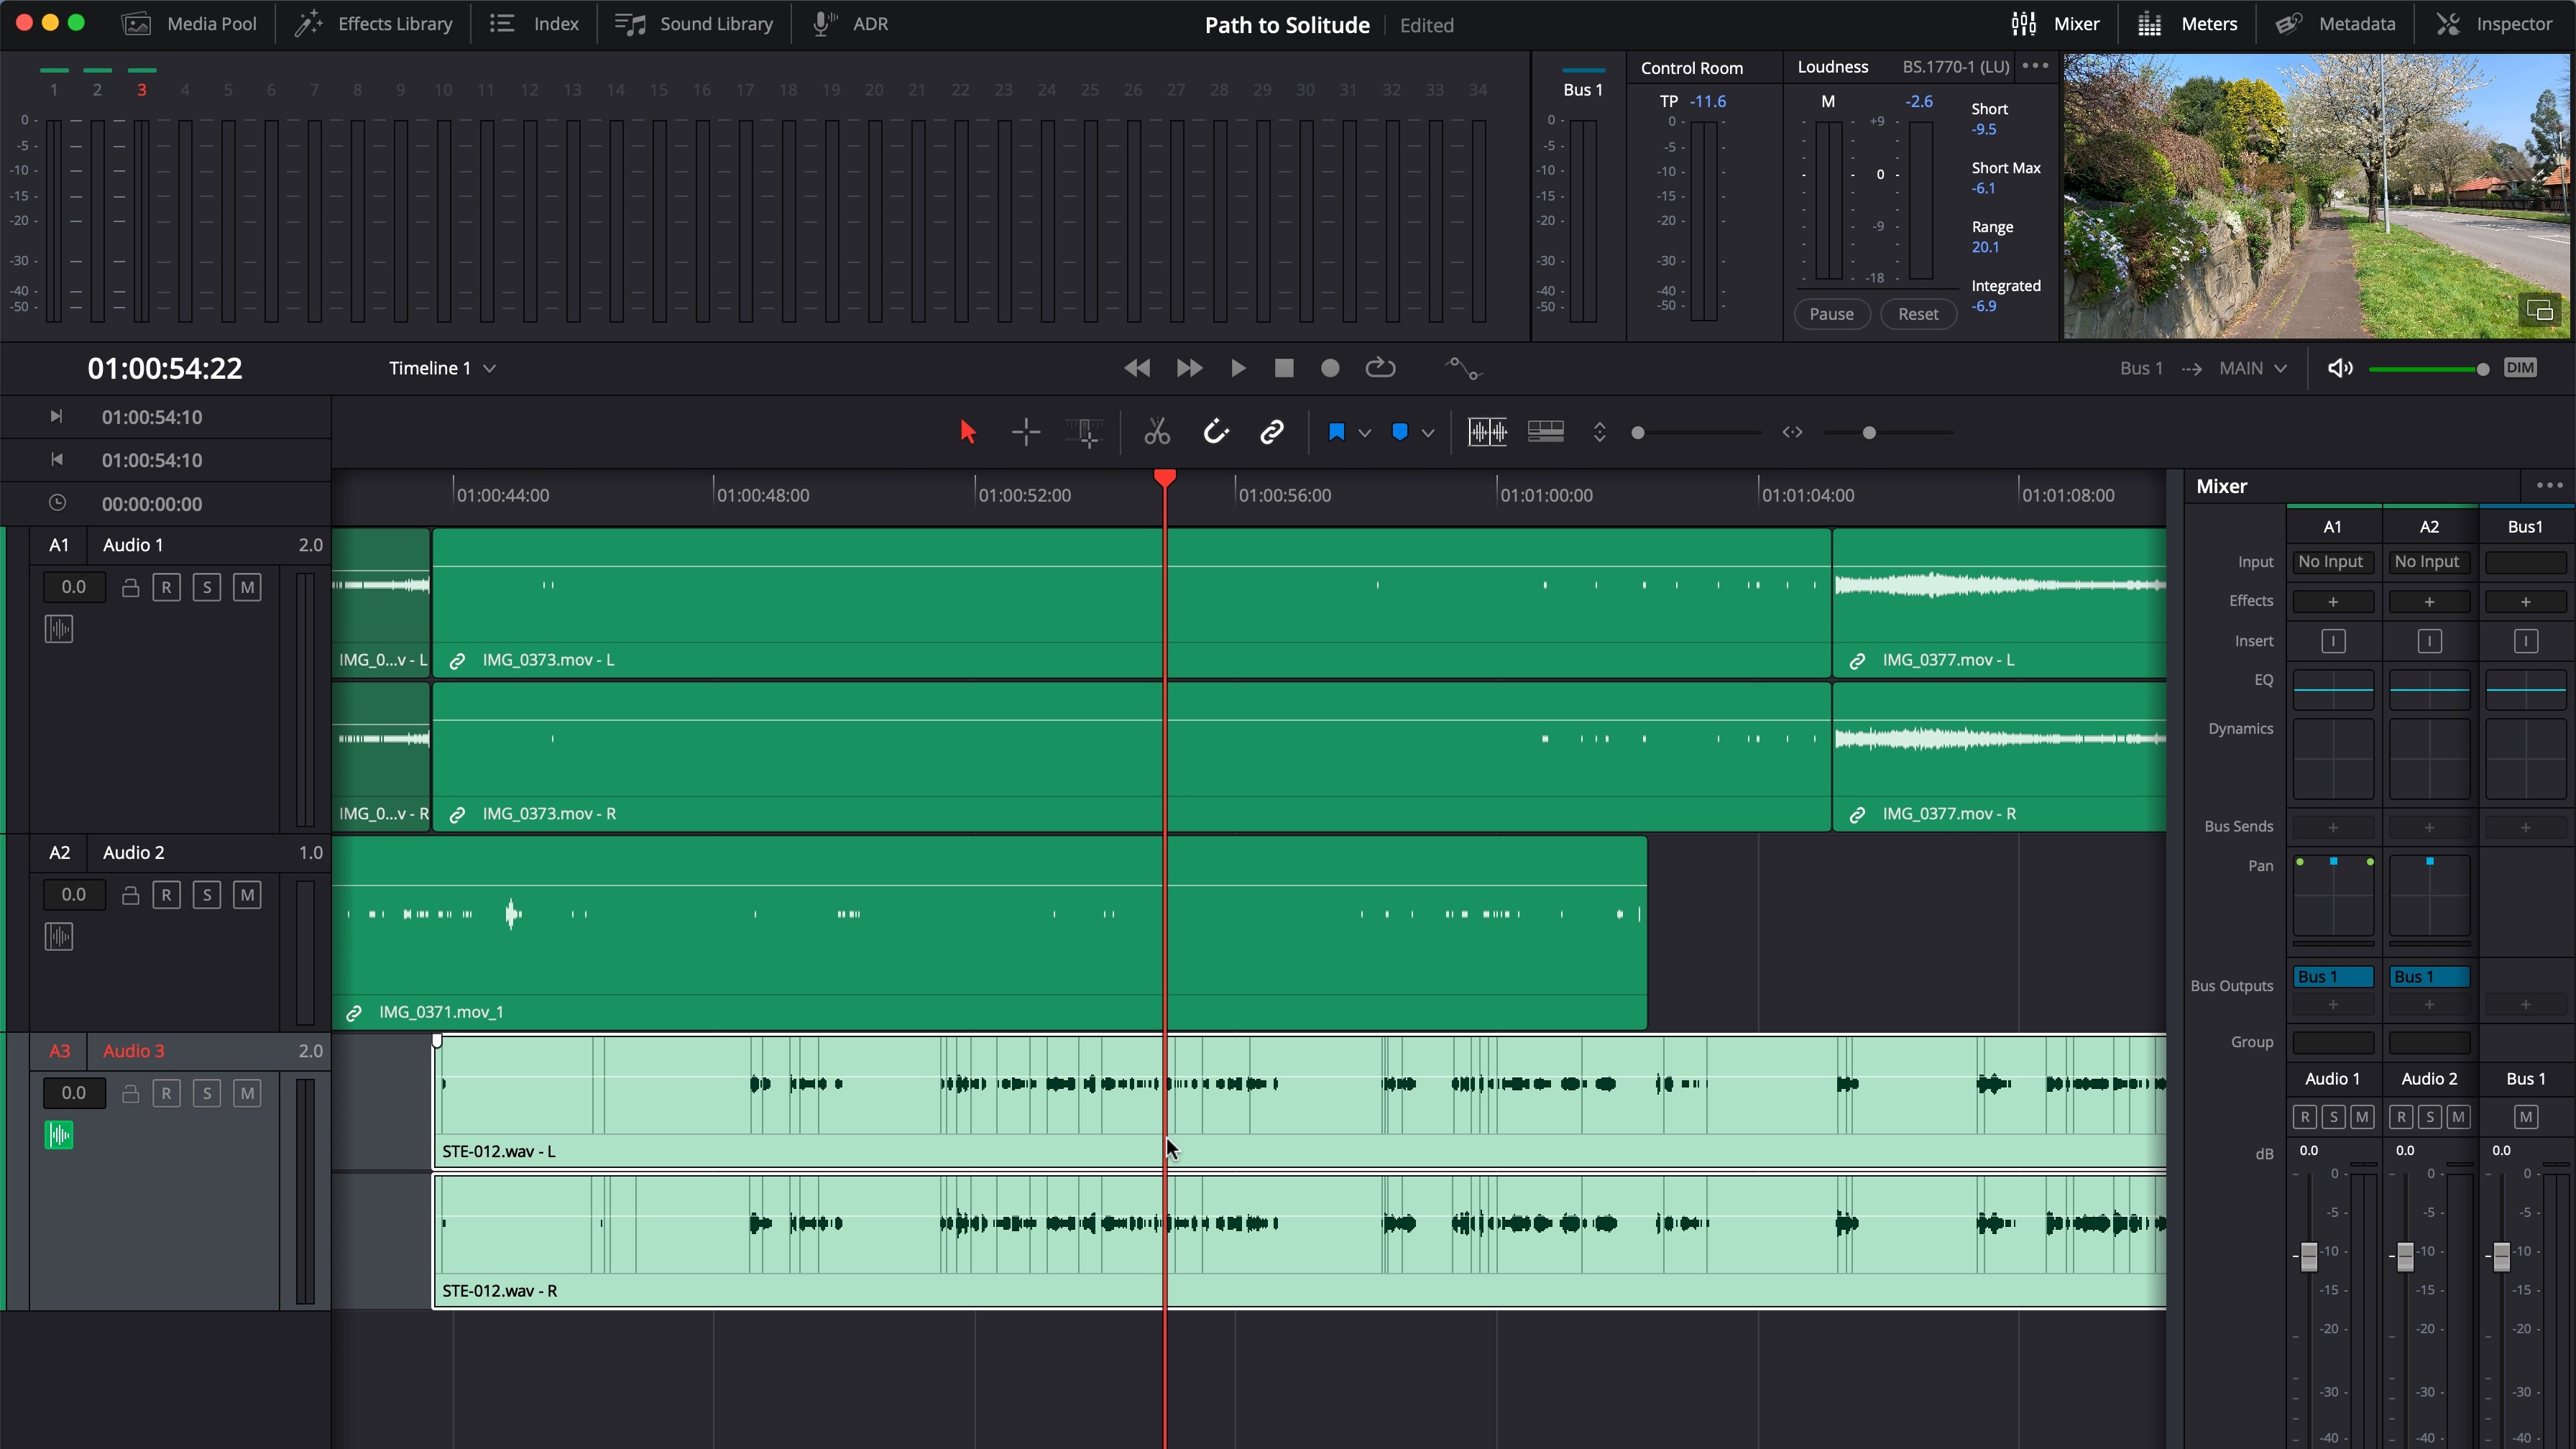Open timeline view options icon
2576x1449 pixels.
[x=1546, y=432]
